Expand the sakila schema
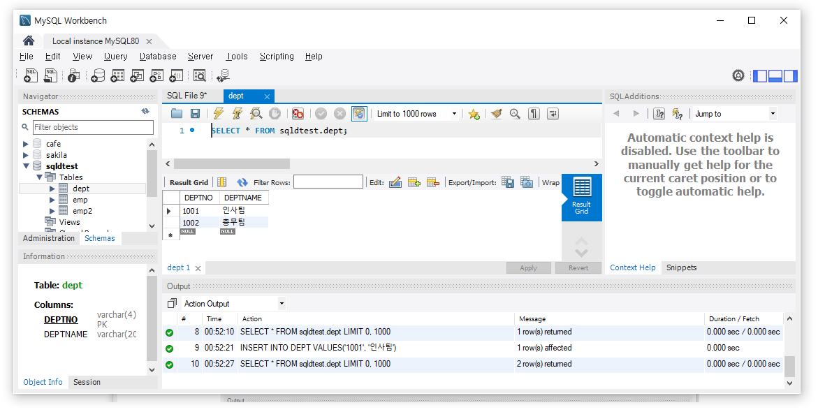This screenshot has height=412, width=825. tap(26, 155)
